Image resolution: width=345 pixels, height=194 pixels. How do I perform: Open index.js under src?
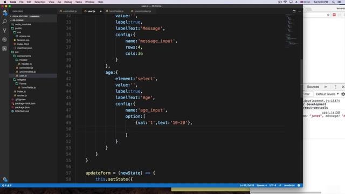coord(21,92)
